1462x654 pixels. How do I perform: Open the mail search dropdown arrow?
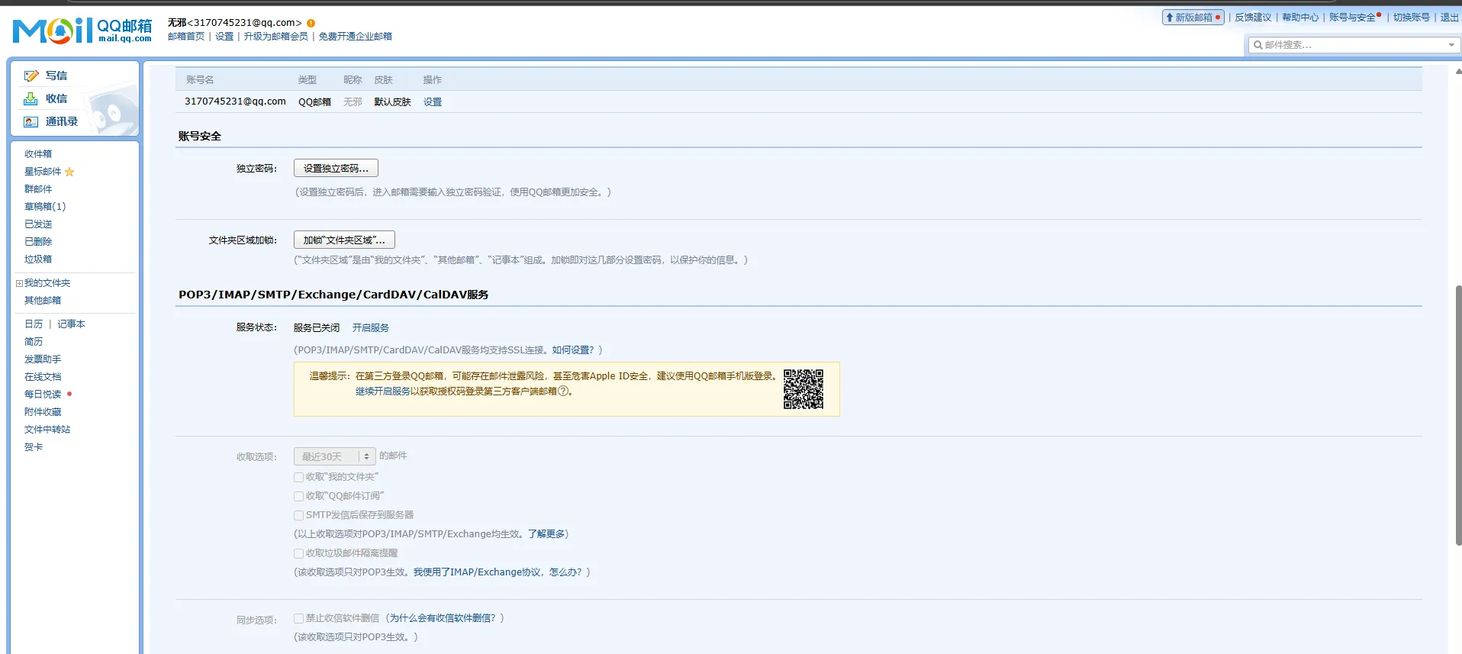coord(1451,45)
